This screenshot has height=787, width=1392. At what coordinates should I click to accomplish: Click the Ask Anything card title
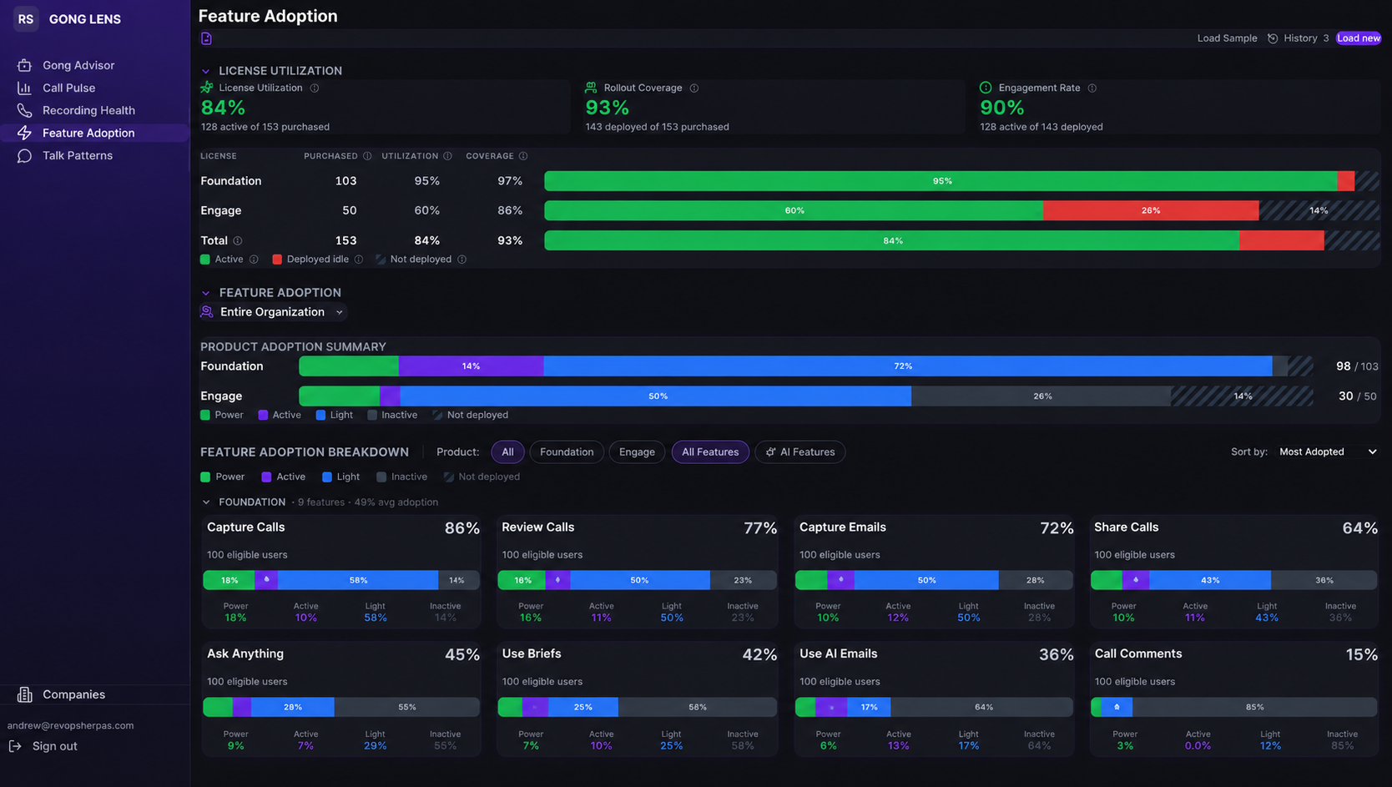(245, 654)
